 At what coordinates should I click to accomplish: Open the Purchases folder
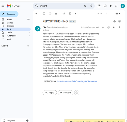(x=15, y=36)
